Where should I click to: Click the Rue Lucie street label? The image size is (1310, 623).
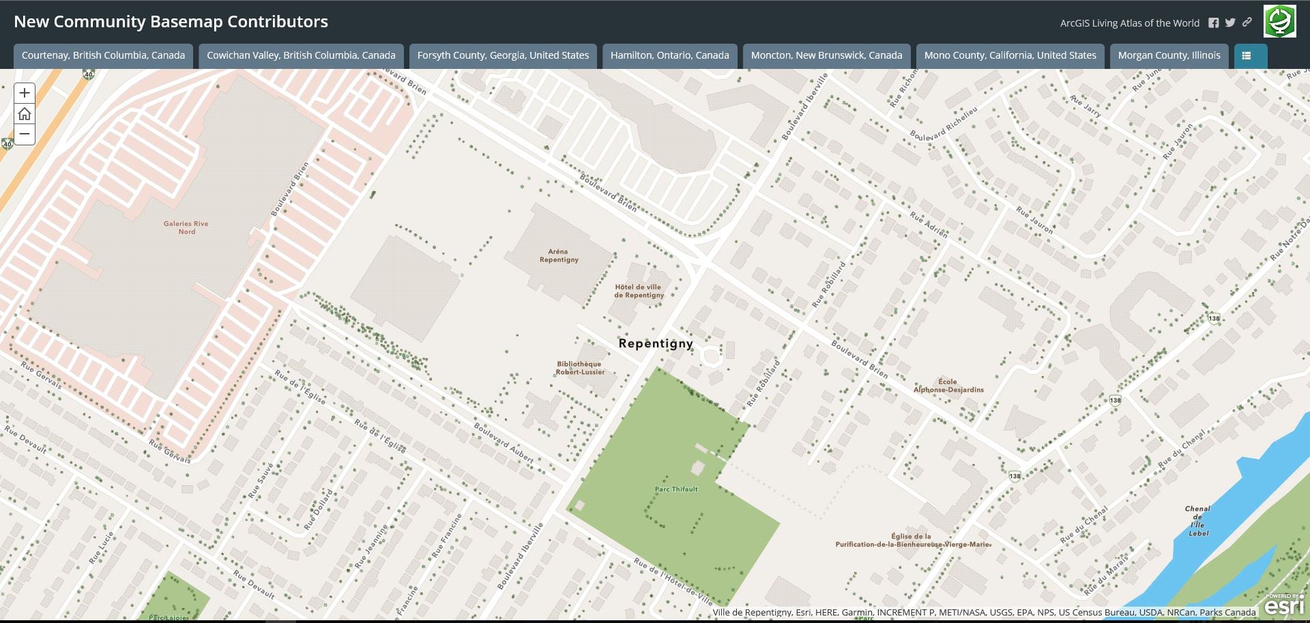pos(101,548)
